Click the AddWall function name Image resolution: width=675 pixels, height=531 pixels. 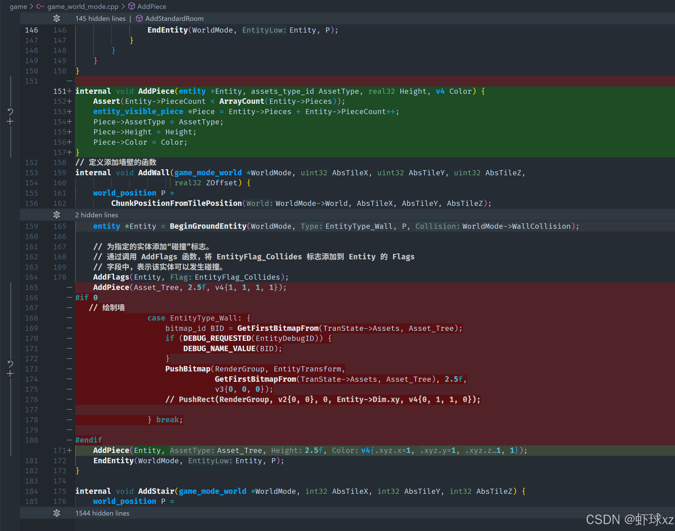pyautogui.click(x=154, y=173)
